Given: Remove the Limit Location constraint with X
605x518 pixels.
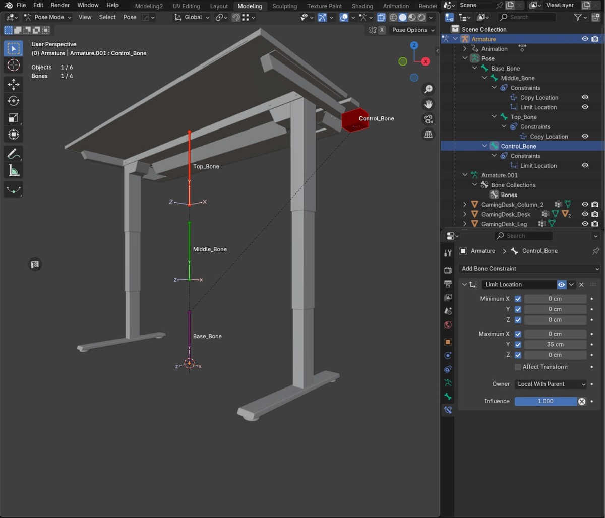Looking at the screenshot, I should click(x=581, y=285).
